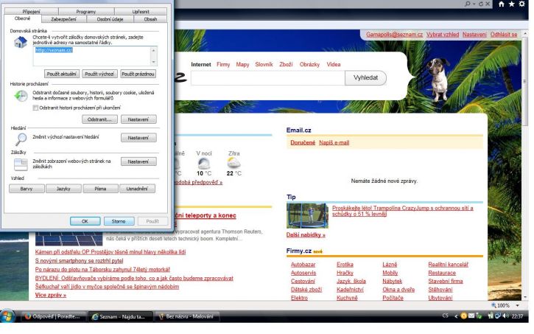
Task: Switch to Odpověď | Poradte taskbar window
Action: tap(54, 316)
